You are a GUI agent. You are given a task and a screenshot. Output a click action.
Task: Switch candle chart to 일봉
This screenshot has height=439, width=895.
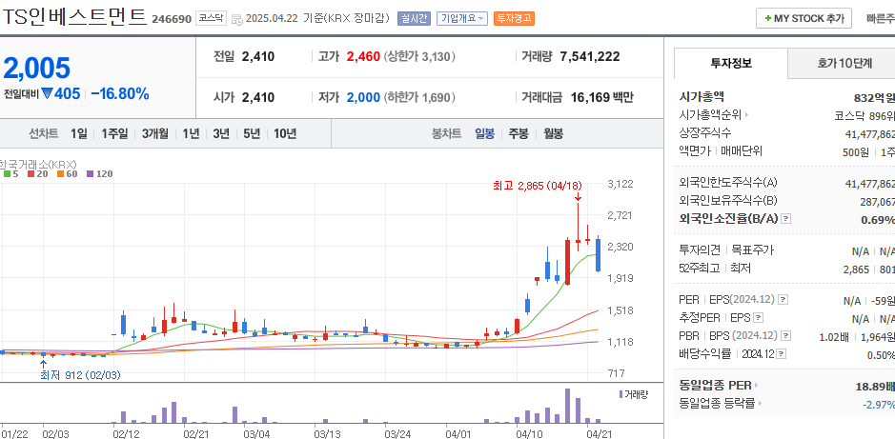tap(485, 134)
